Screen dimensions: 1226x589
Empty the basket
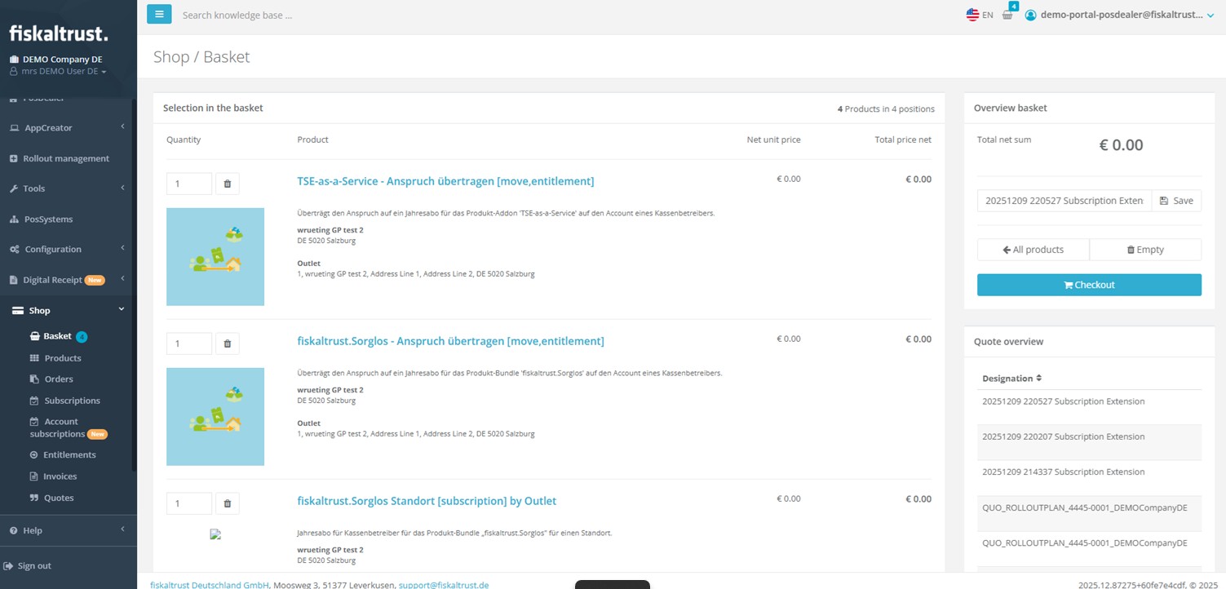(x=1145, y=249)
